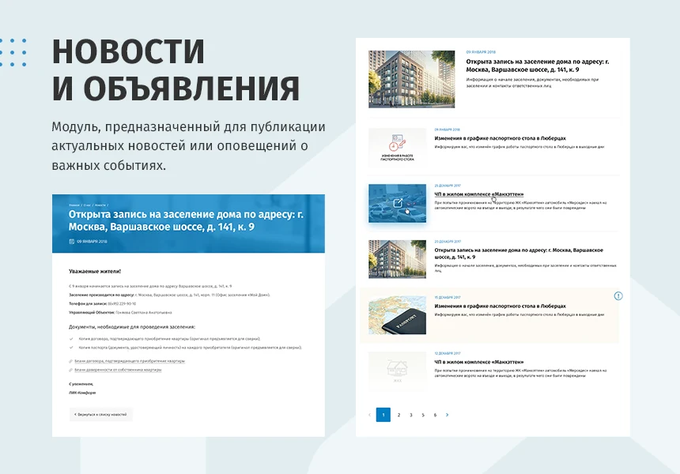The width and height of the screenshot is (680, 474).
Task: Open page 1 in pagination
Action: click(x=383, y=415)
